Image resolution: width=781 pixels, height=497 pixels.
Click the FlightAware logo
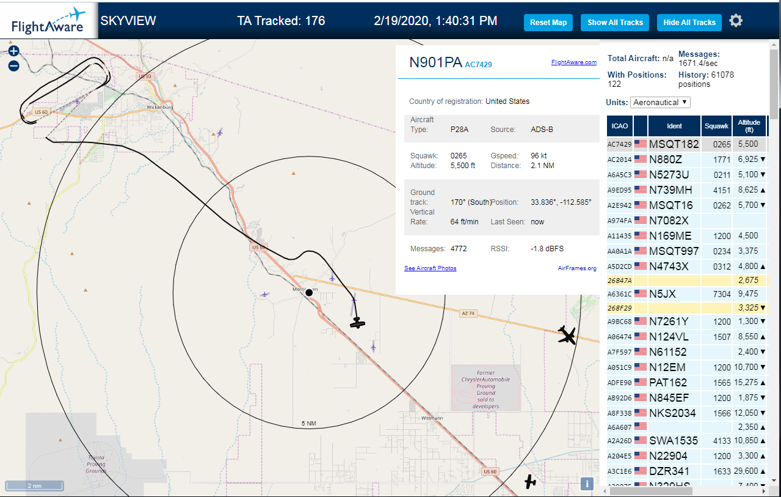click(x=49, y=20)
